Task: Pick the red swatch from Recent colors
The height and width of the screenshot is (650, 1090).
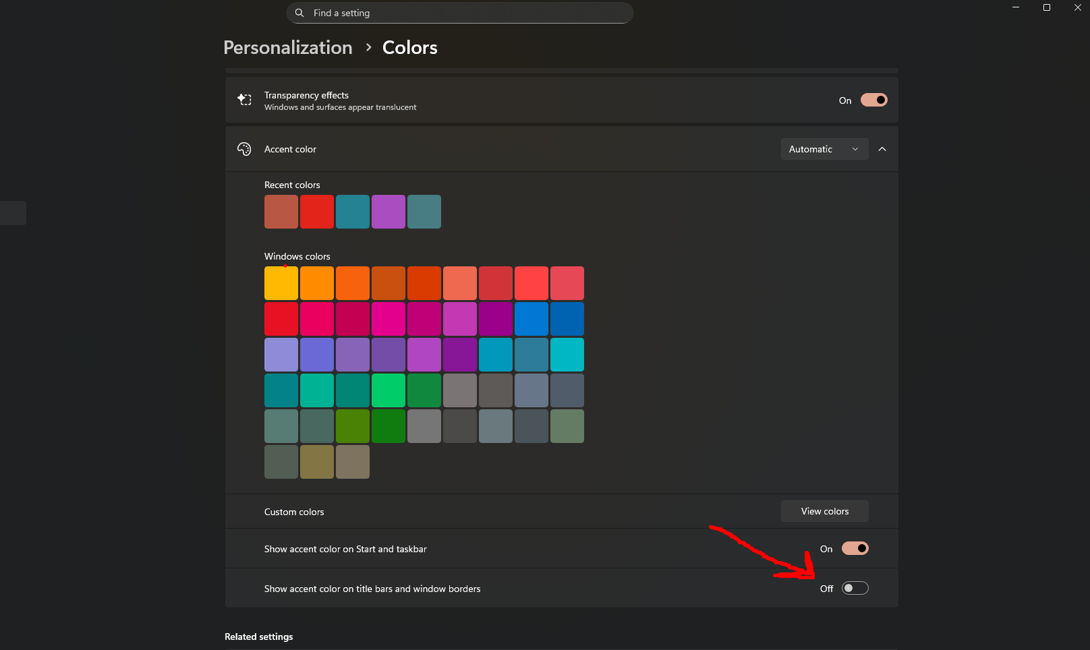Action: pos(317,211)
